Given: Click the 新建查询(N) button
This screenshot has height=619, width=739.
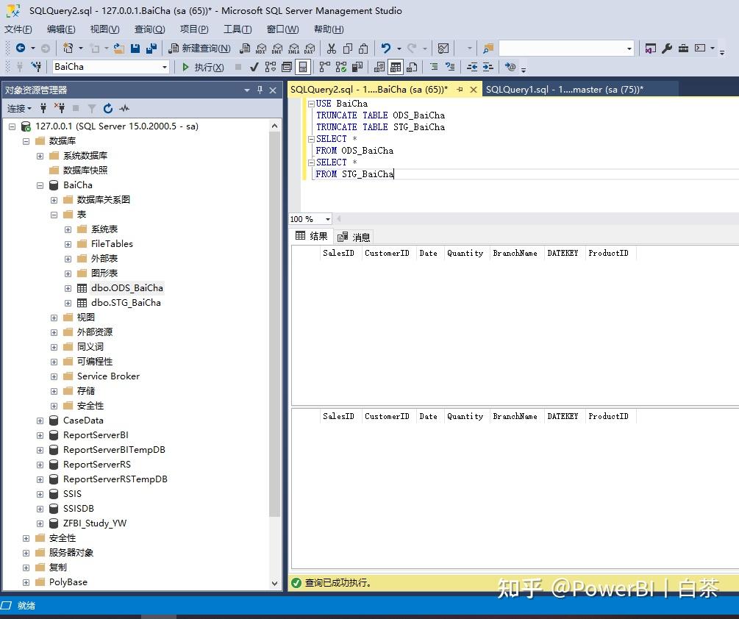Looking at the screenshot, I should (200, 48).
